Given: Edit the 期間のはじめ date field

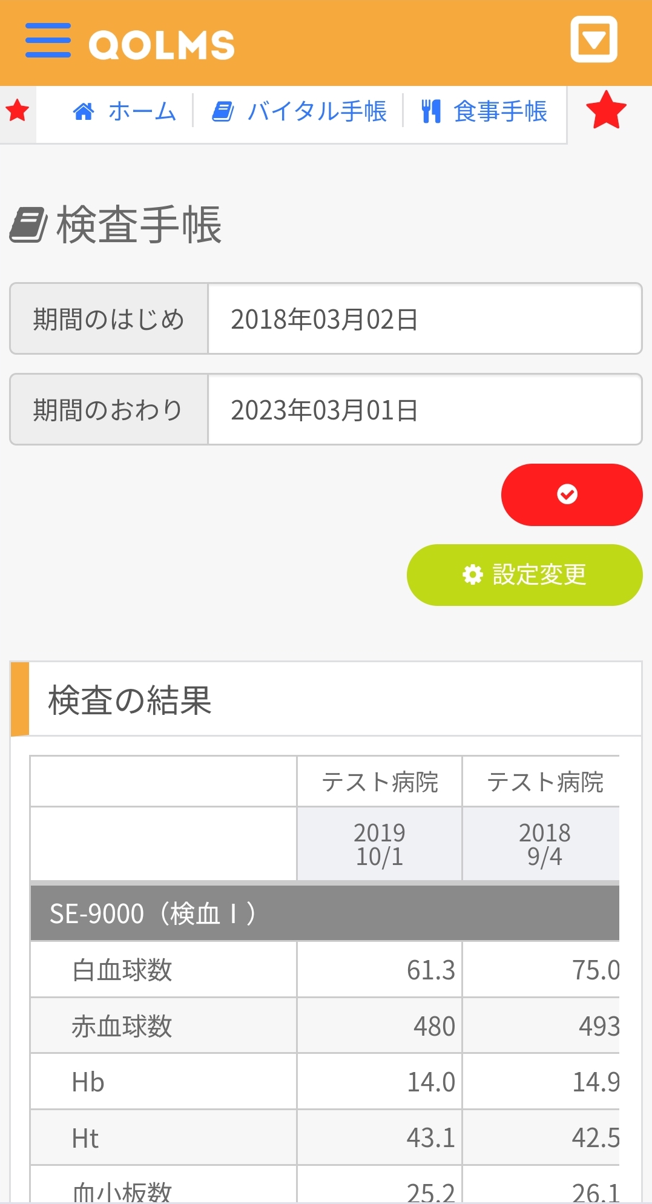Looking at the screenshot, I should [x=424, y=319].
